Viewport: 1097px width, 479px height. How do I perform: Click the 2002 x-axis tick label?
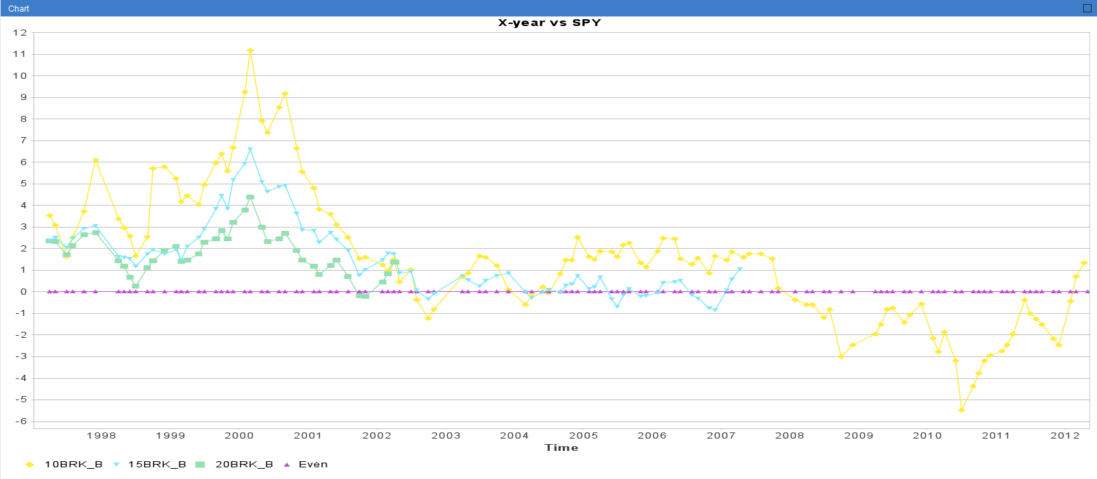tap(377, 435)
